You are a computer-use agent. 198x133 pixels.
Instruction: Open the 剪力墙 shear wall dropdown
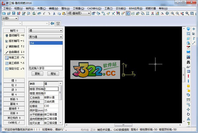click(x=46, y=37)
